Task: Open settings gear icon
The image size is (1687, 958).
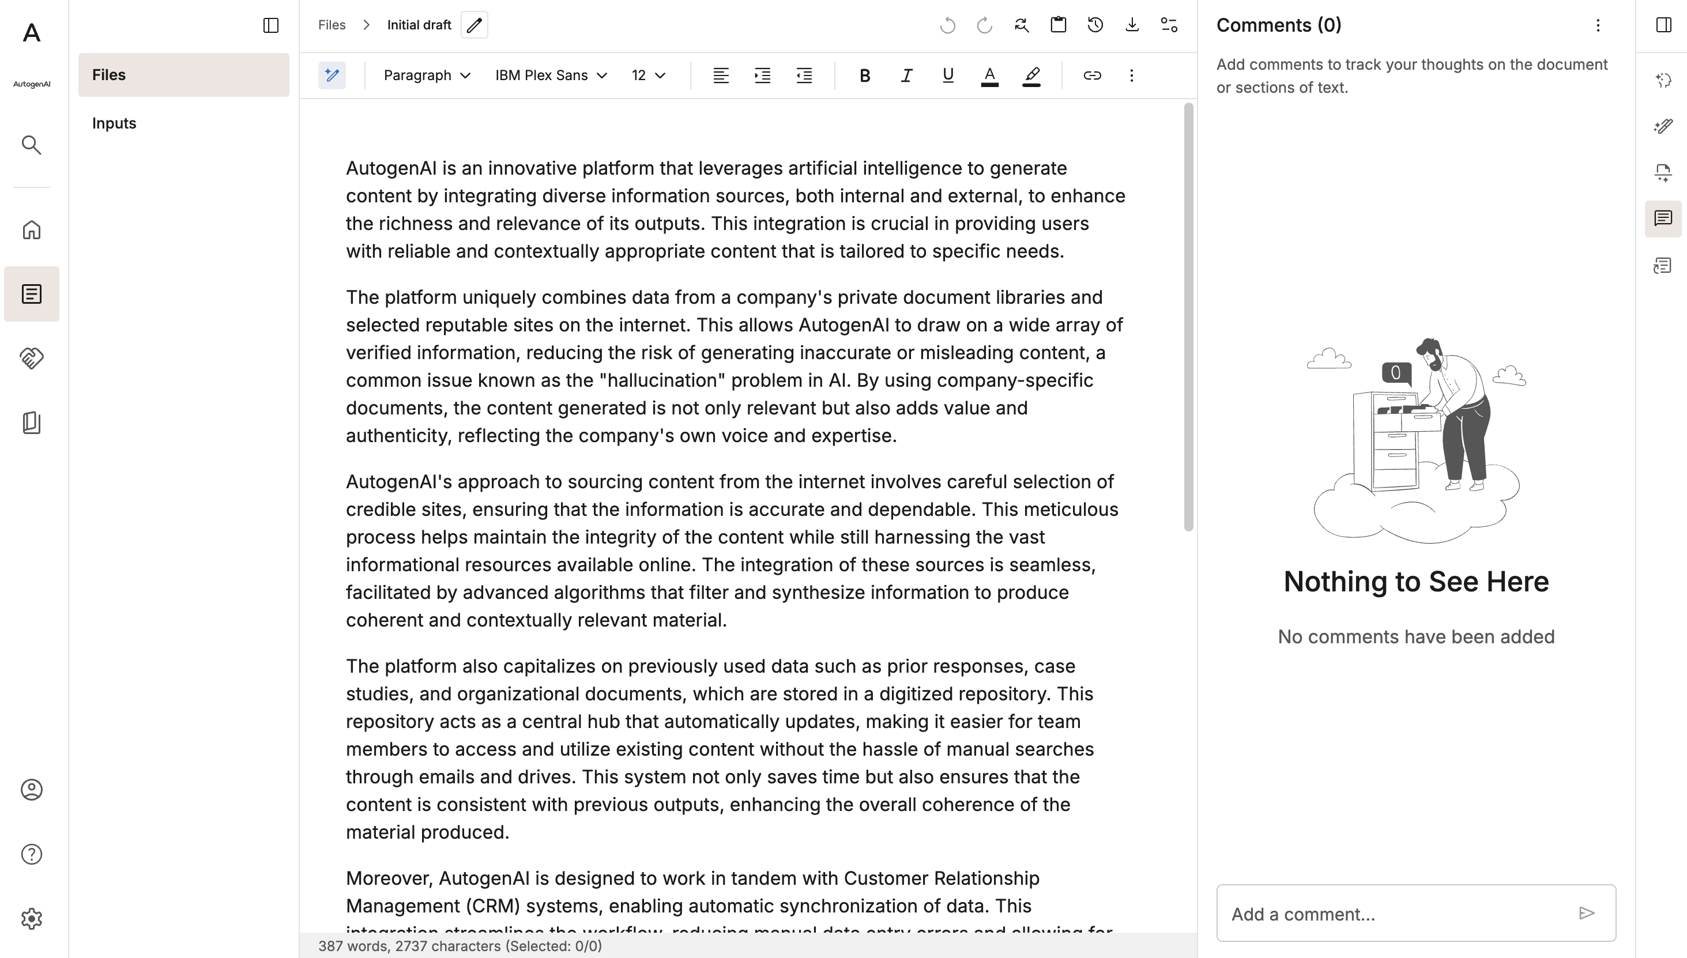Action: tap(32, 919)
